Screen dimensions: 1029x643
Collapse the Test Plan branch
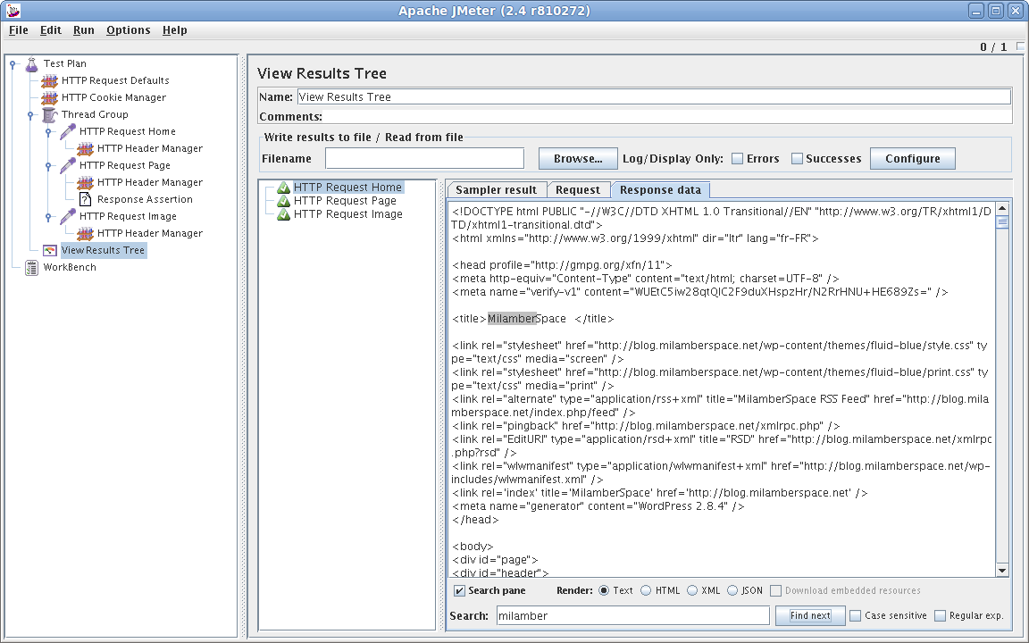point(11,63)
